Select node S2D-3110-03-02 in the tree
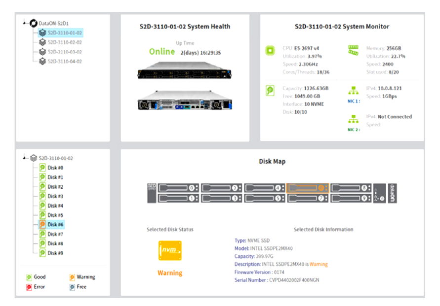The width and height of the screenshot is (440, 306). click(x=64, y=52)
